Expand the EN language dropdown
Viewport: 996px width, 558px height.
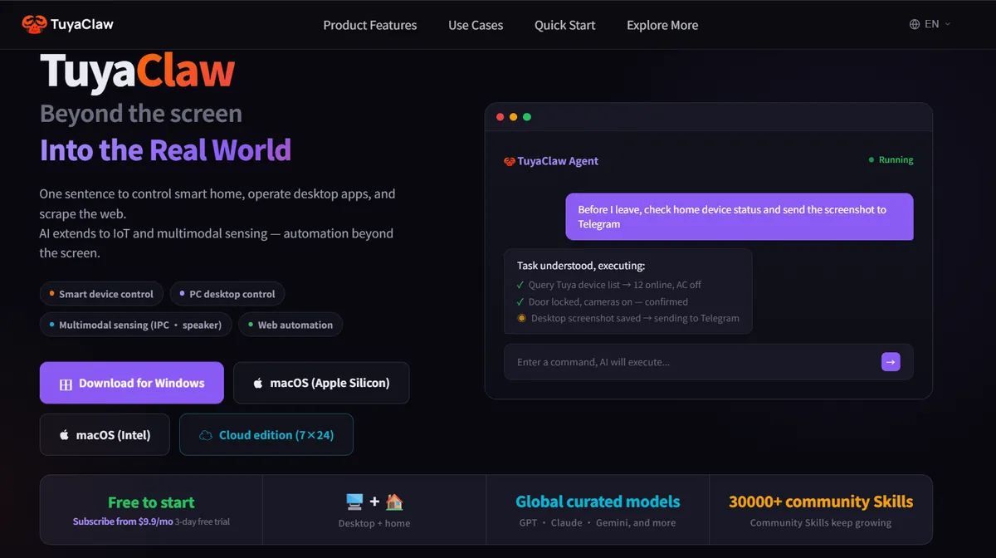point(930,24)
